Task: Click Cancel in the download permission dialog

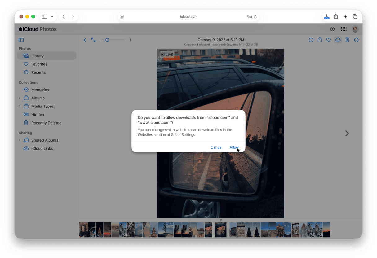Action: (x=216, y=147)
